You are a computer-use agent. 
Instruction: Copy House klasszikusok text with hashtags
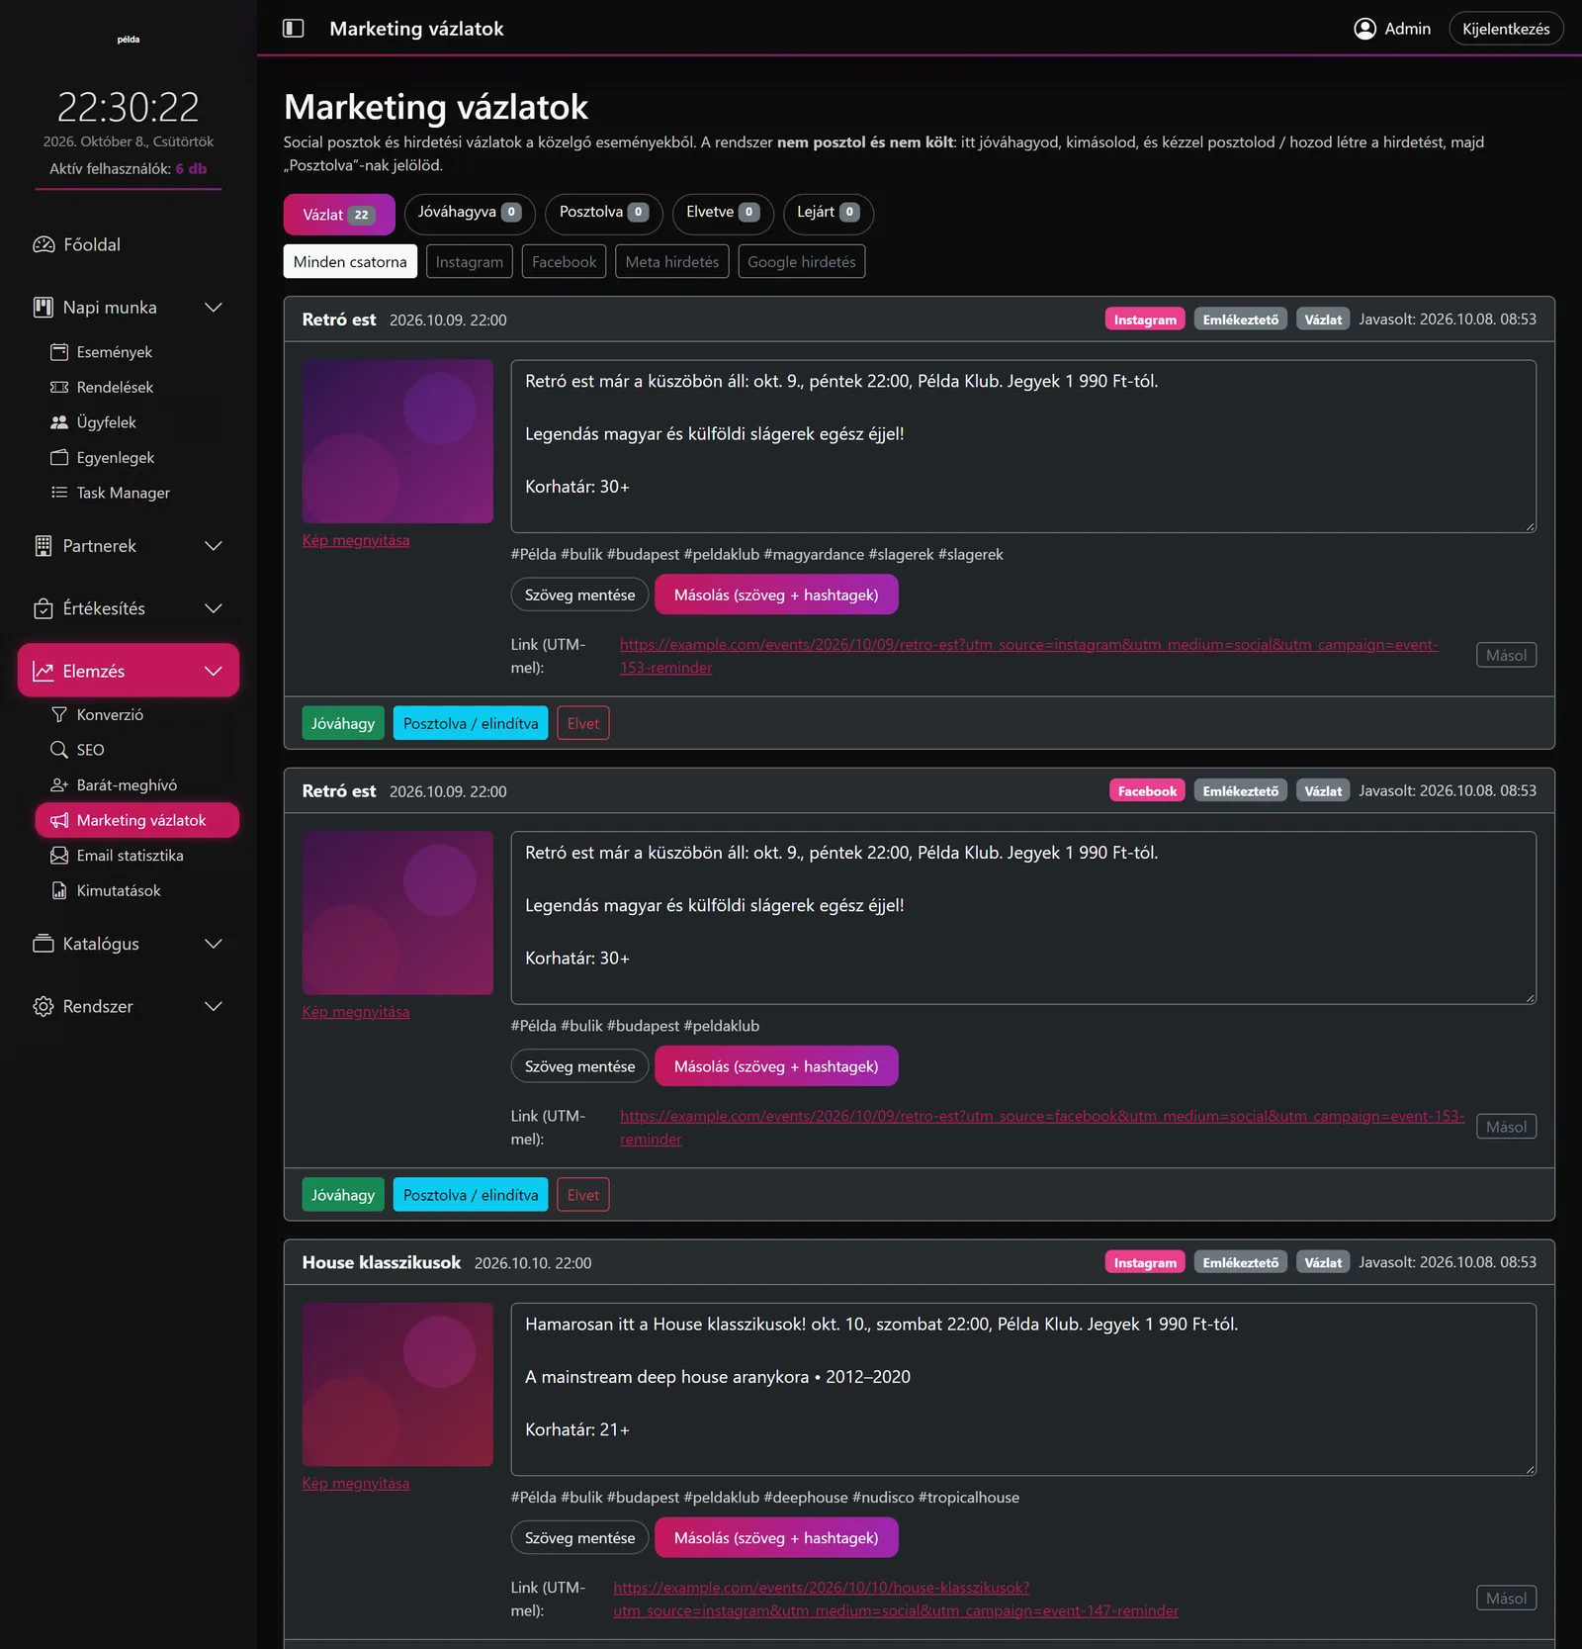tap(776, 1538)
